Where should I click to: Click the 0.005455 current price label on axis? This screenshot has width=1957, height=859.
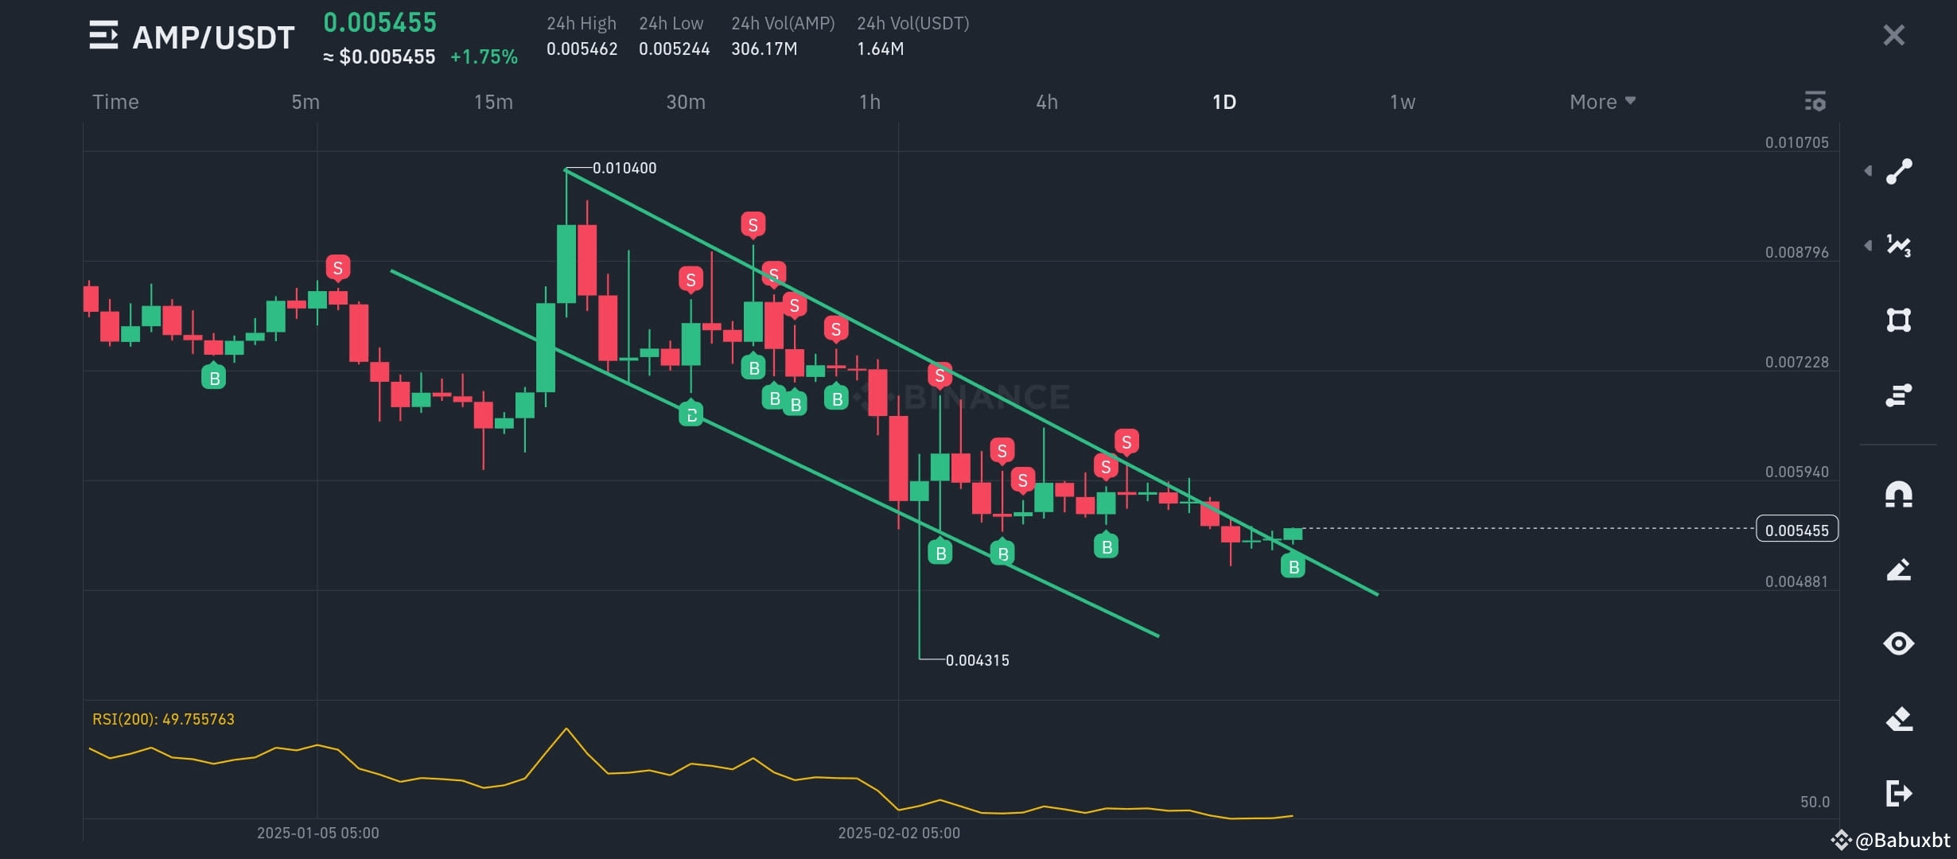(x=1797, y=530)
